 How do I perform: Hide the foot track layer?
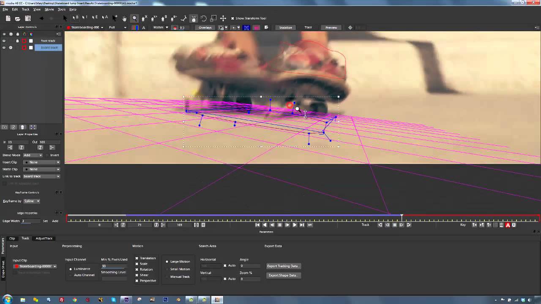coord(4,41)
